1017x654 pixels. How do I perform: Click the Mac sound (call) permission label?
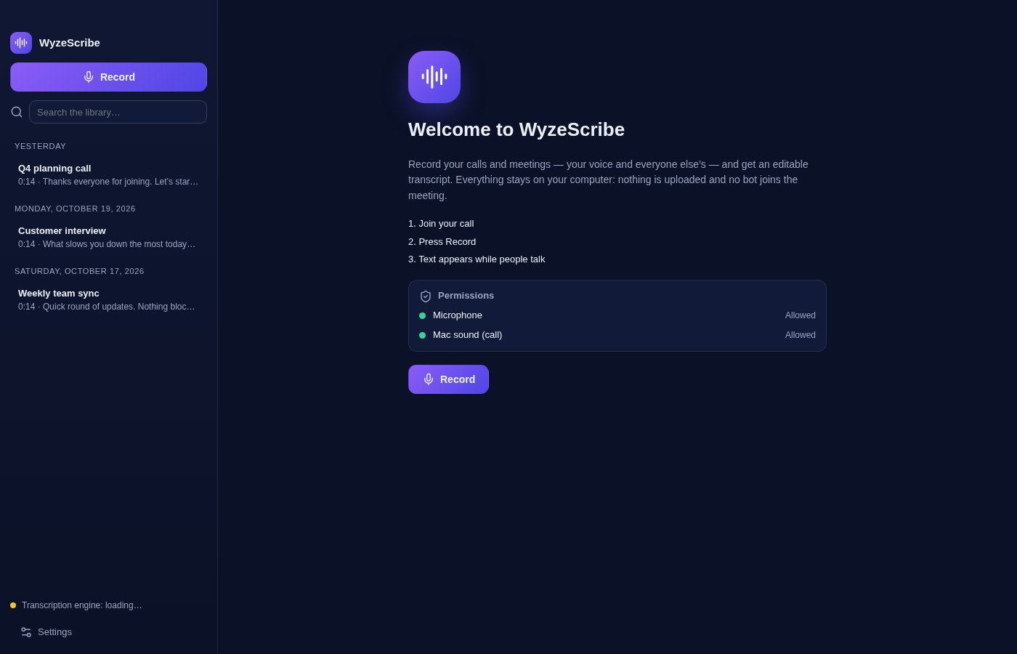(467, 335)
